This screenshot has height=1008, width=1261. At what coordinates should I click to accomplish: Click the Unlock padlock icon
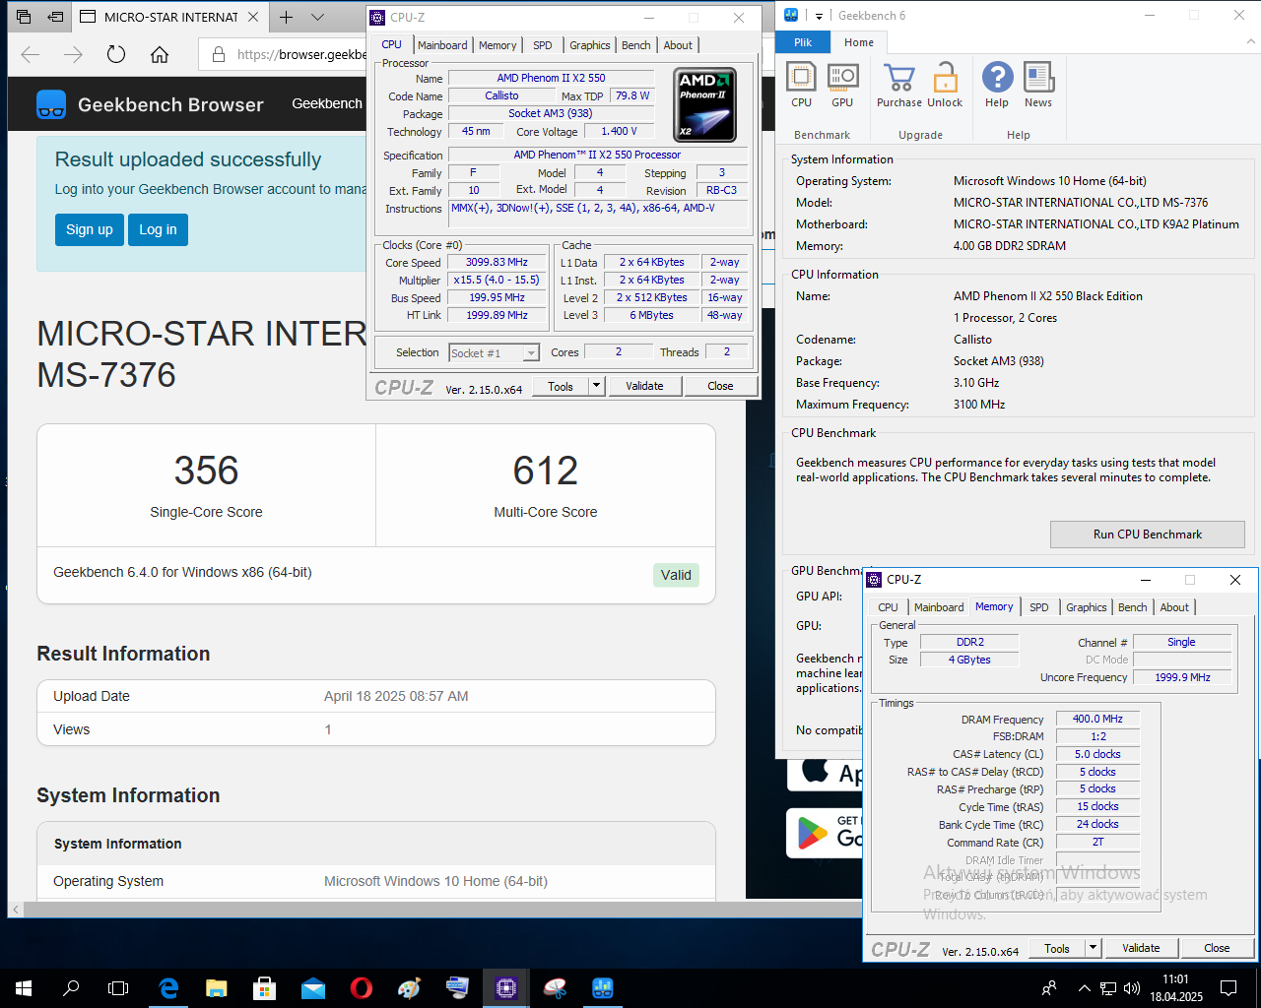[x=945, y=85]
